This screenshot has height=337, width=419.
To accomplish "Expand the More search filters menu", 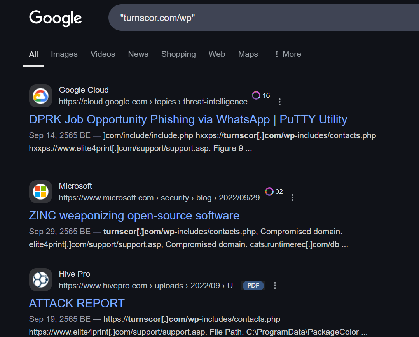I will pyautogui.click(x=288, y=54).
